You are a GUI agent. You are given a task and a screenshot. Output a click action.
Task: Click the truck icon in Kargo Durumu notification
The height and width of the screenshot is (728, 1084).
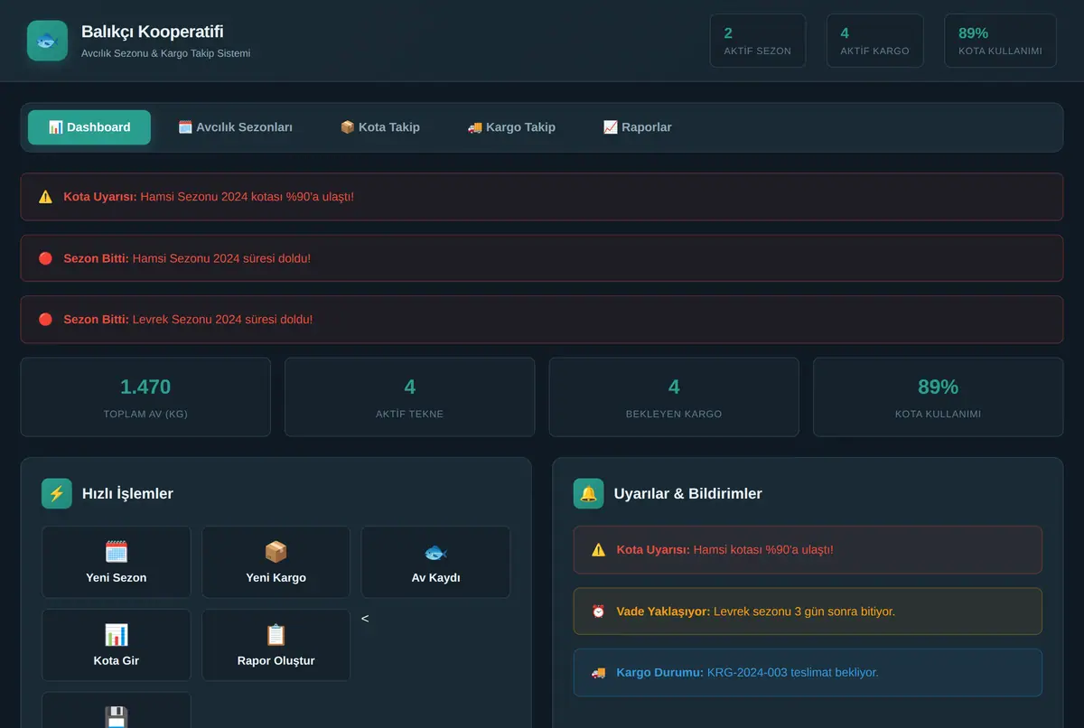coord(598,673)
